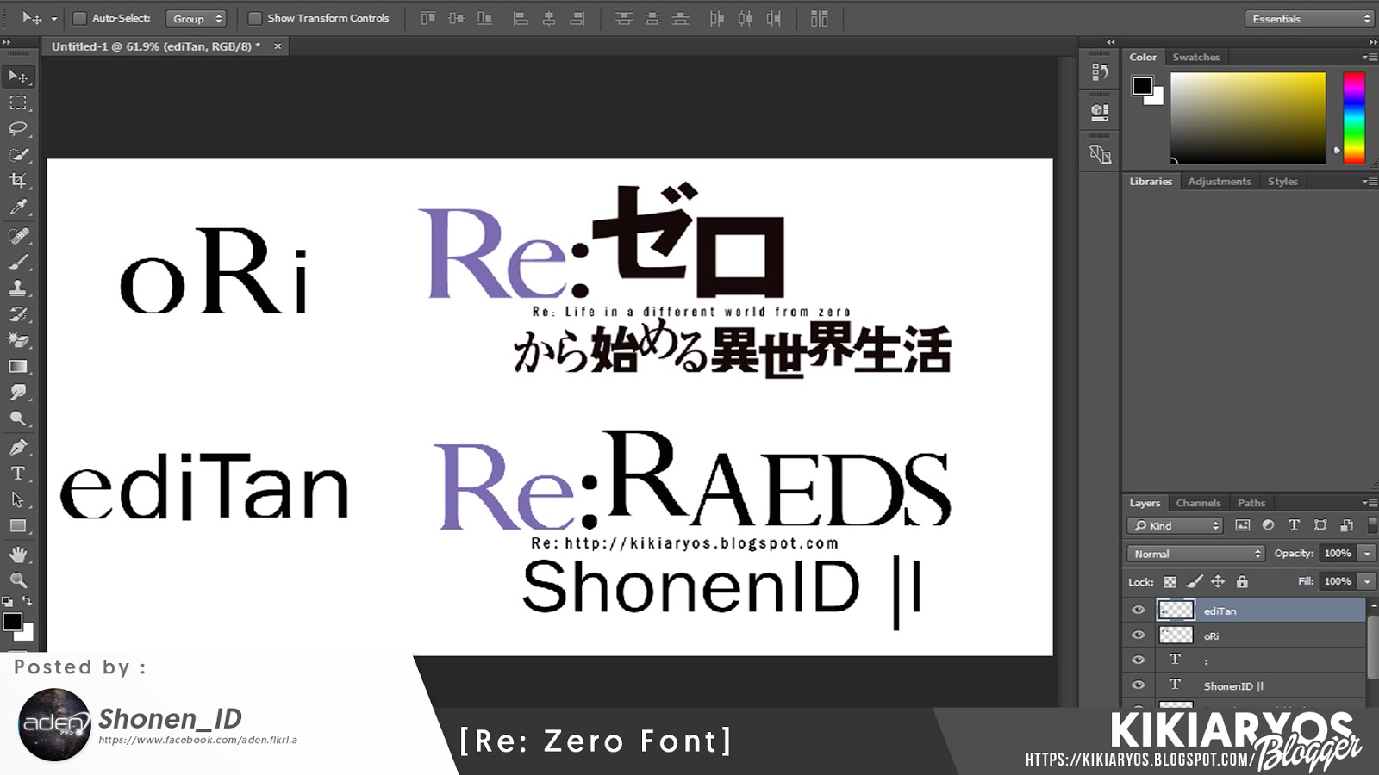Open the workspace switcher showing Essentials
This screenshot has height=775, width=1379.
[1308, 17]
